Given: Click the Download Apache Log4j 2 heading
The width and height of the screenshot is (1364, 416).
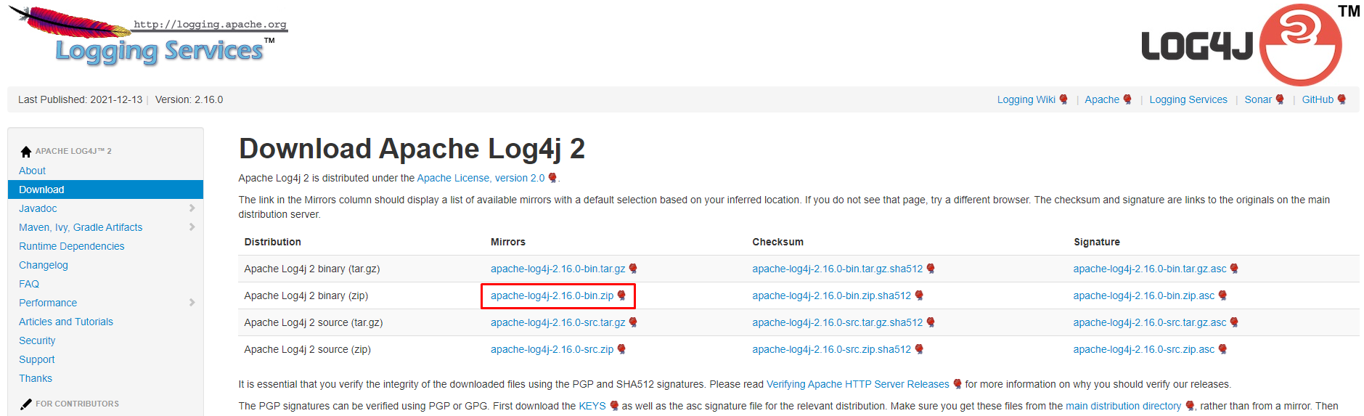Looking at the screenshot, I should tap(412, 149).
